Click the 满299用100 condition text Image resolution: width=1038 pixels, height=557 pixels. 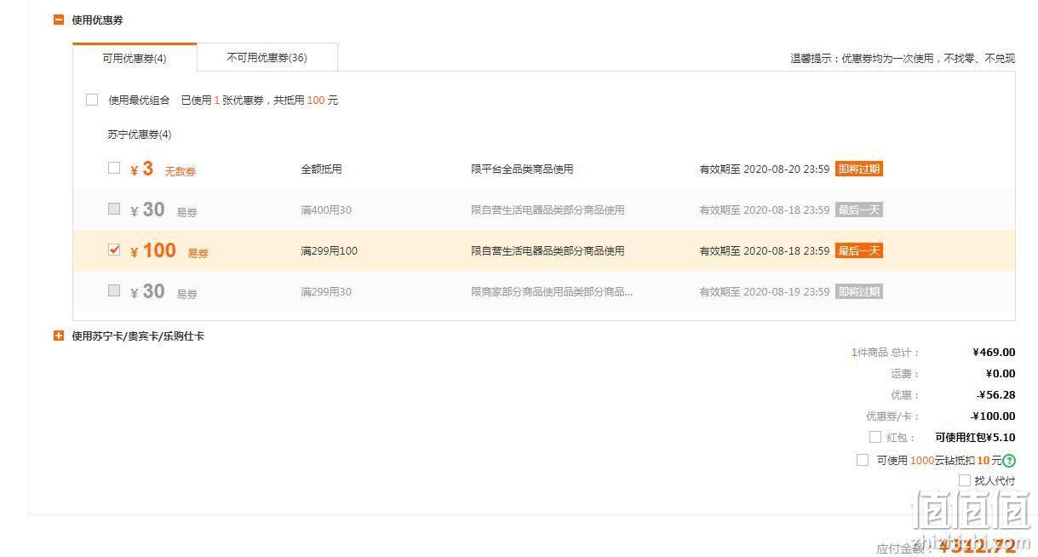[329, 251]
